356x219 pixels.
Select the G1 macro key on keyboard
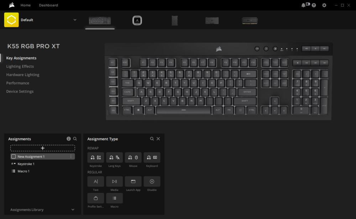click(x=113, y=63)
